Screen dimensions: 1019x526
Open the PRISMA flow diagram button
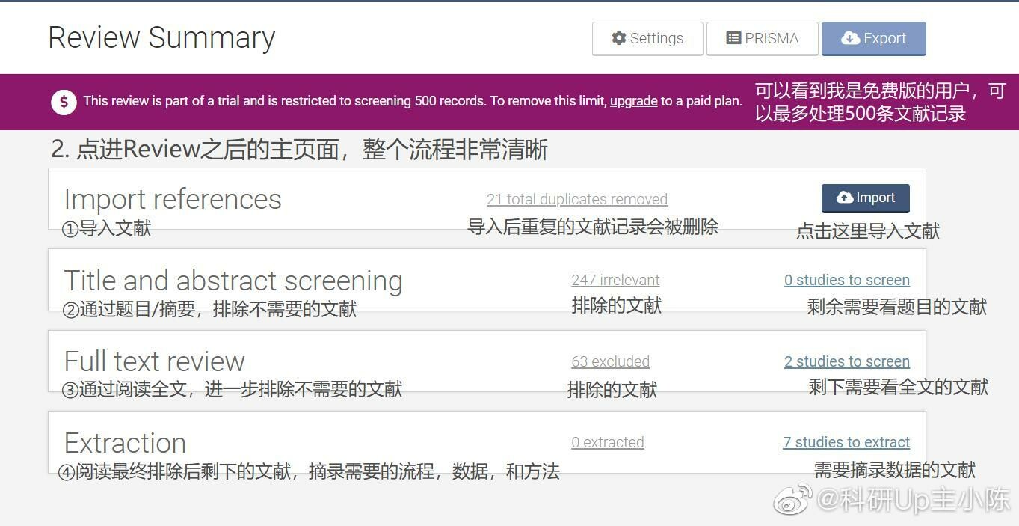point(763,39)
